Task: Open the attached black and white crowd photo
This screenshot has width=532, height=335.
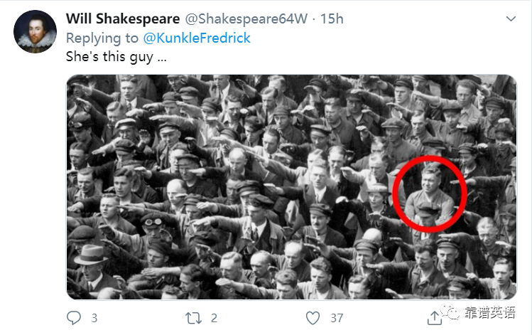Action: (x=291, y=187)
